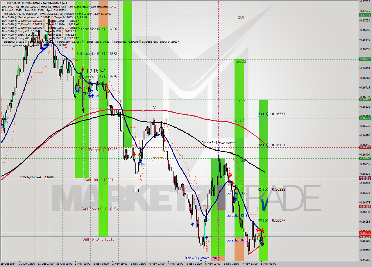The image size is (372, 267).
Task: Click the green 0.17054 price tag
Action: coord(365,15)
